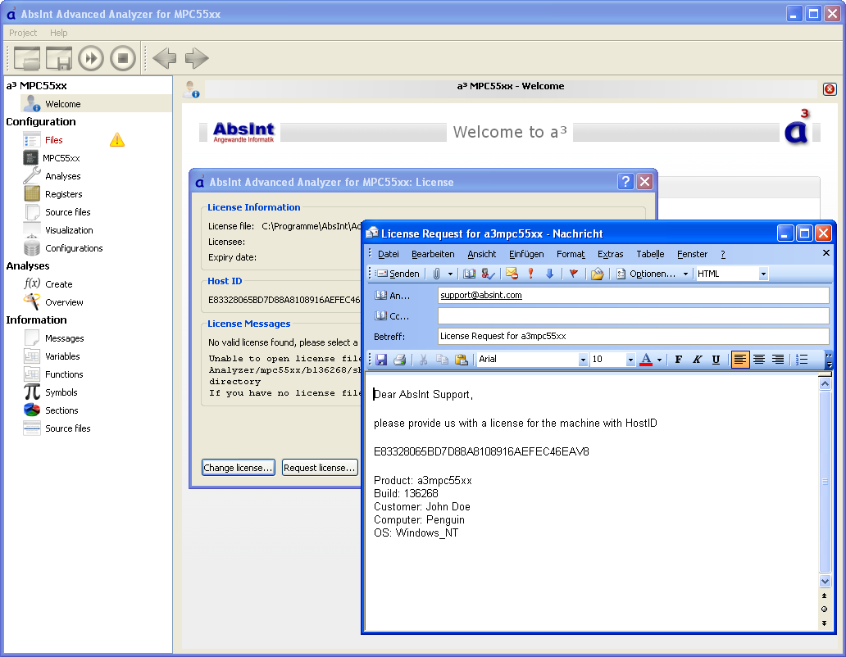Screen dimensions: 846x657
Task: Open Source files under Configuration
Action: click(67, 212)
